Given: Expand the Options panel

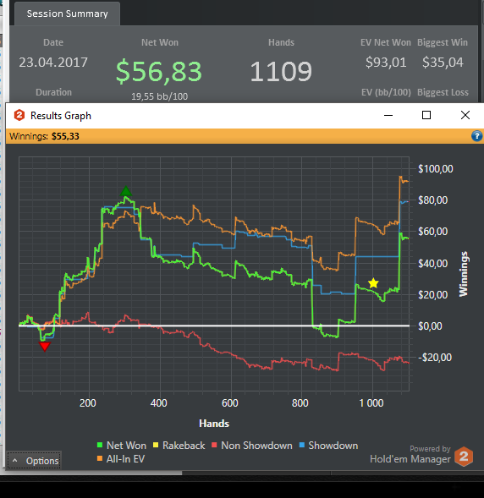Looking at the screenshot, I should click(x=35, y=461).
